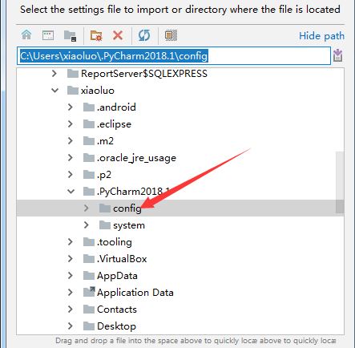Viewport: 355px width, 348px height.
Task: Collapse the xiaoluo folder
Action: tap(55, 91)
